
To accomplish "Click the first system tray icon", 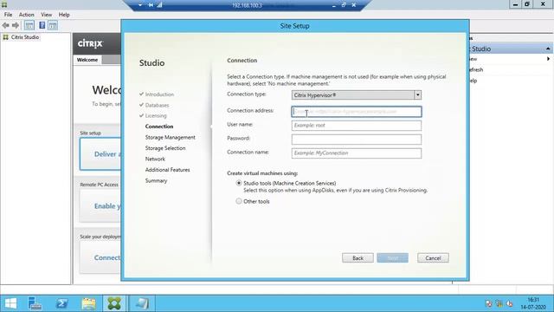I will 488,303.
